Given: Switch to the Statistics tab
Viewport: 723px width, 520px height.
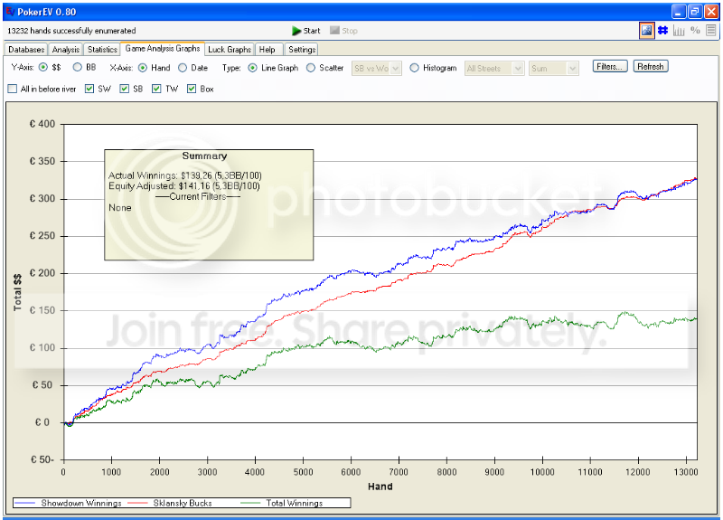Looking at the screenshot, I should 102,50.
